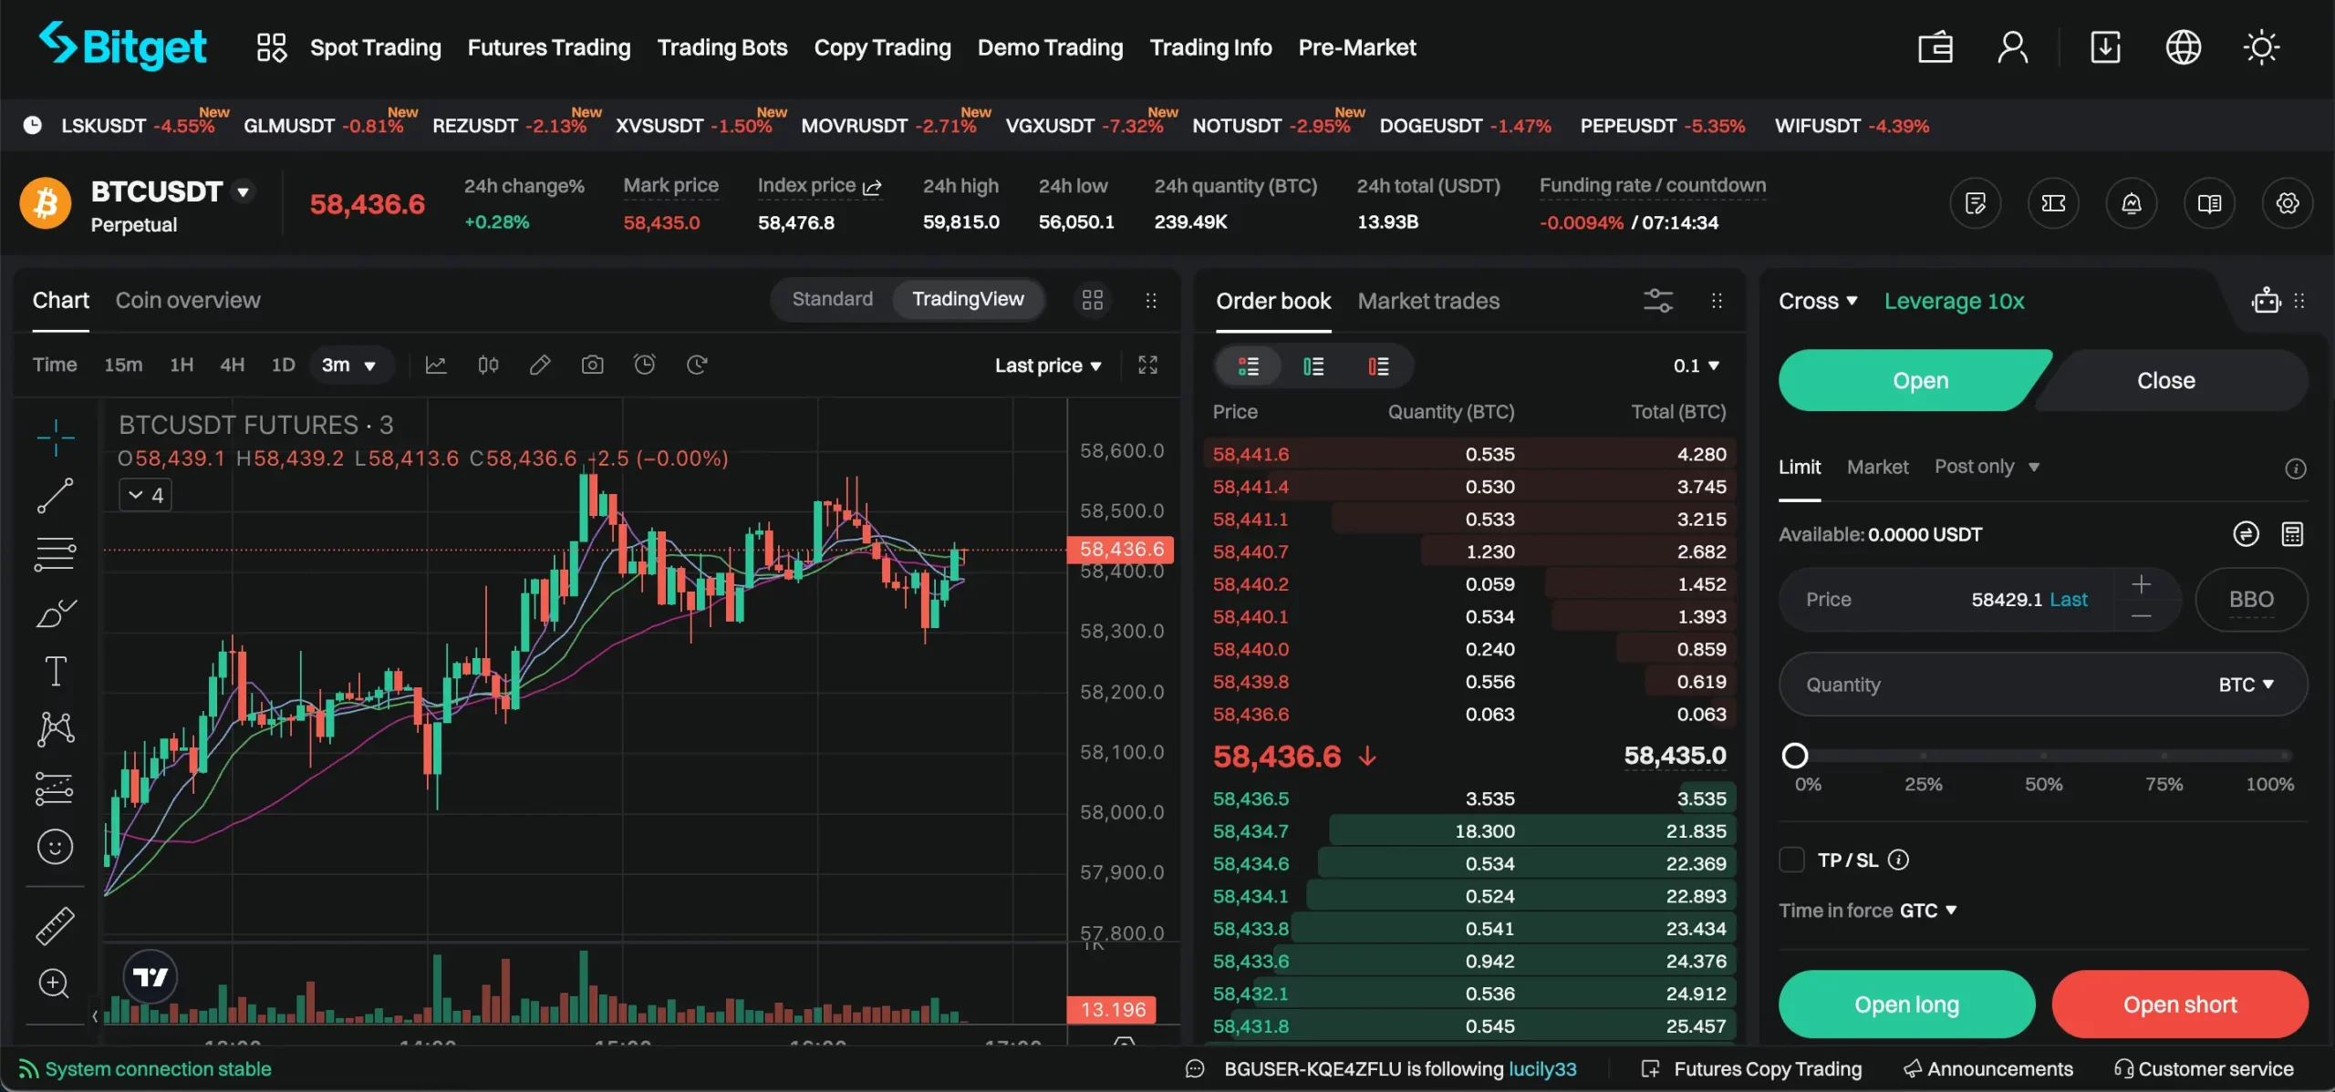Select the Market order tab

1877,467
